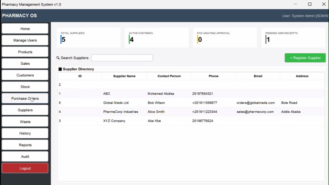Click contact Abe Kbe
The height and width of the screenshot is (185, 329).
click(154, 121)
